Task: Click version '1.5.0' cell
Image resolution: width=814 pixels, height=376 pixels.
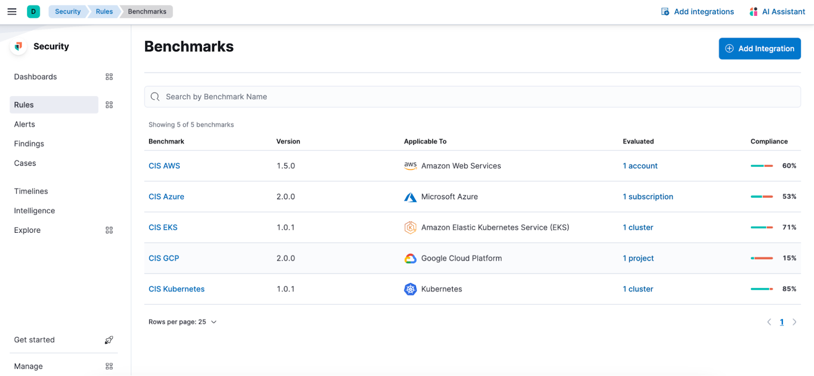Action: click(x=286, y=166)
